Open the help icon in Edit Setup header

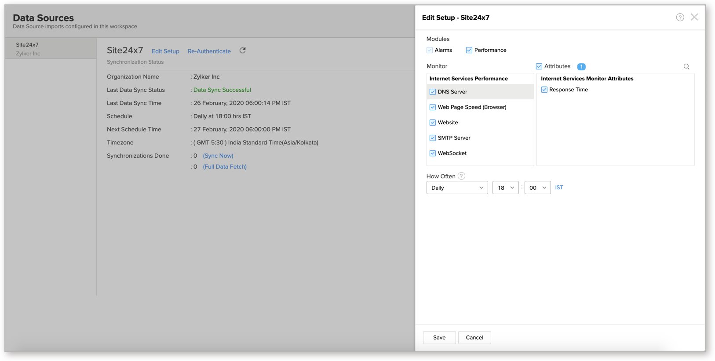coord(680,17)
